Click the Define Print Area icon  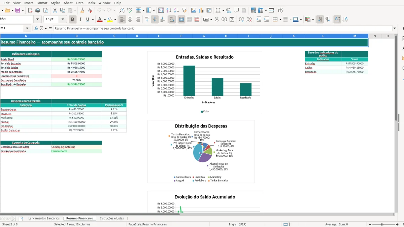point(254,10)
